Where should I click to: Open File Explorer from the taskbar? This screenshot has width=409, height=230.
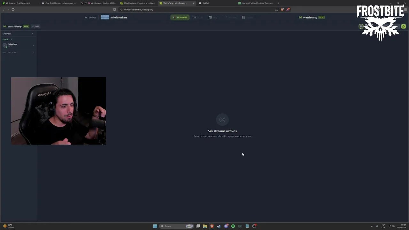click(205, 226)
